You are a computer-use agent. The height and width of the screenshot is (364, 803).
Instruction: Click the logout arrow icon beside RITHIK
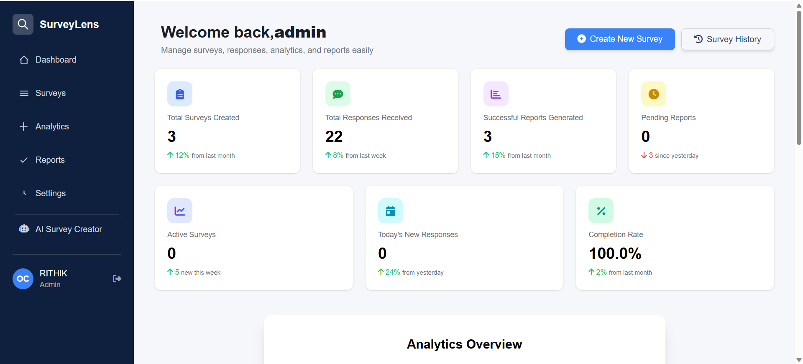117,278
